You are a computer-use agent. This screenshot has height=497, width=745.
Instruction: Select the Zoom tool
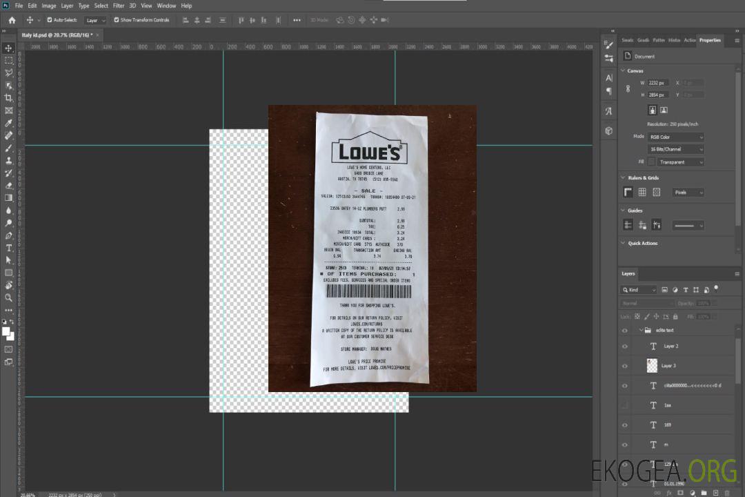tap(8, 298)
